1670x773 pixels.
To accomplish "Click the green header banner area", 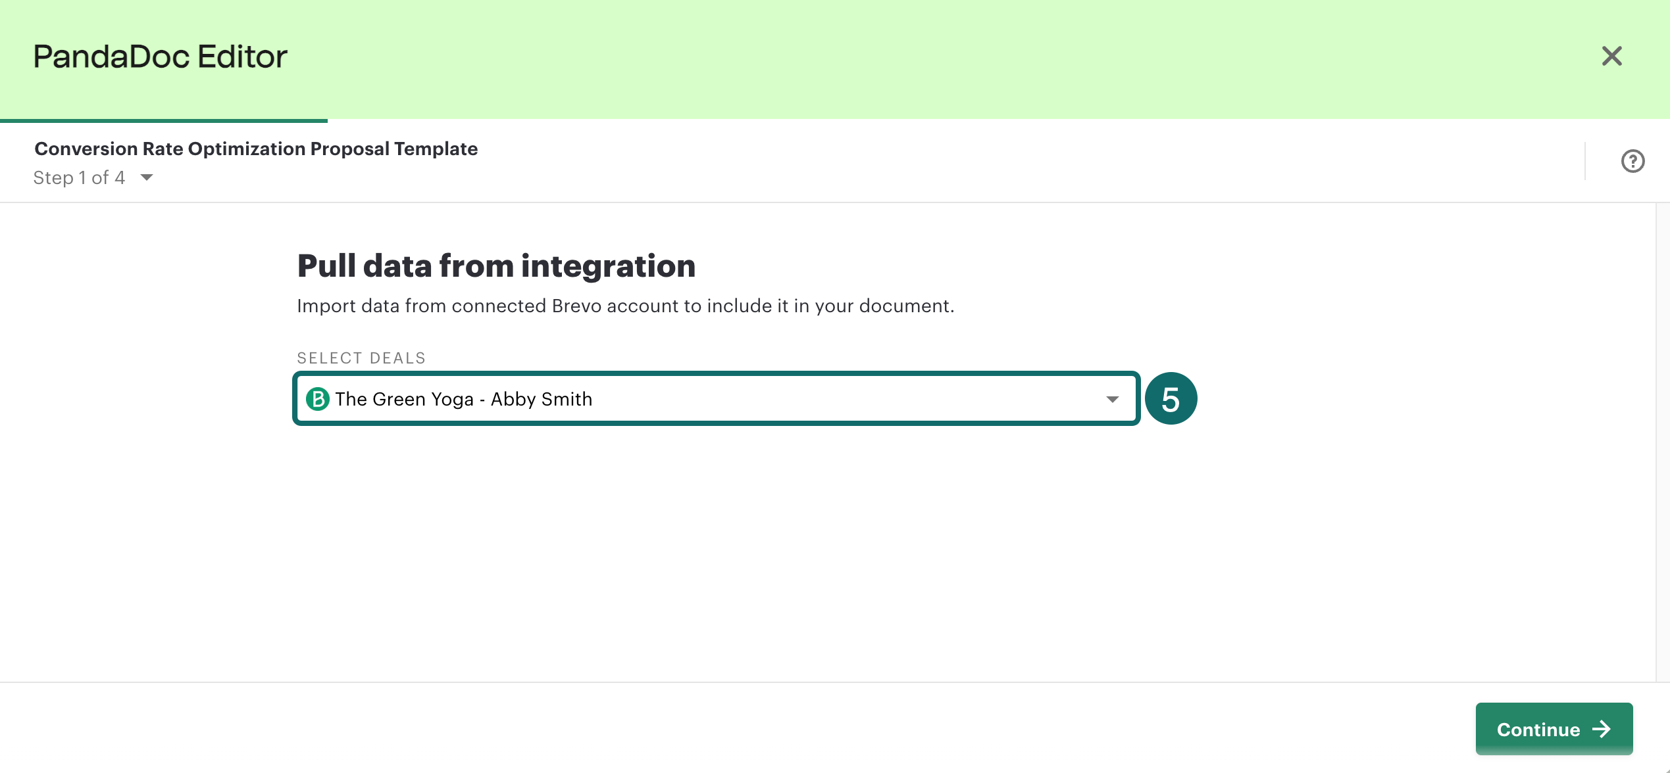I will point(855,59).
